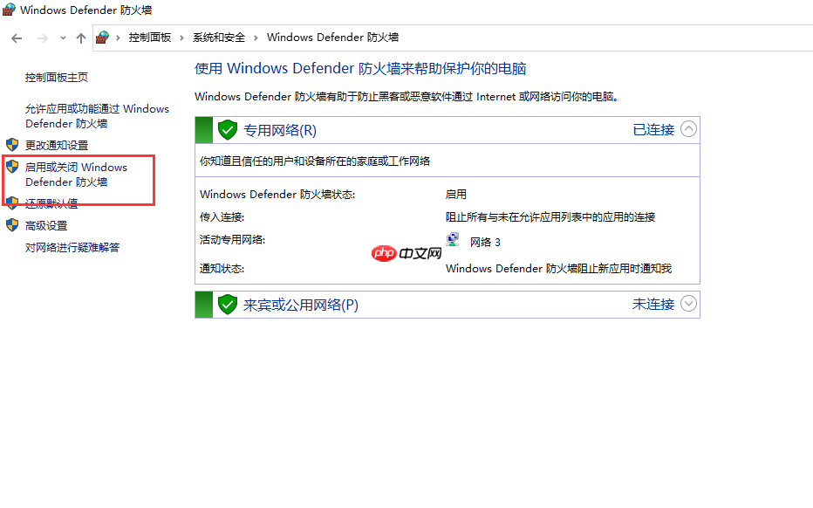Viewport: 813px width, 508px height.
Task: Go up one level with up arrow
Action: pyautogui.click(x=81, y=38)
